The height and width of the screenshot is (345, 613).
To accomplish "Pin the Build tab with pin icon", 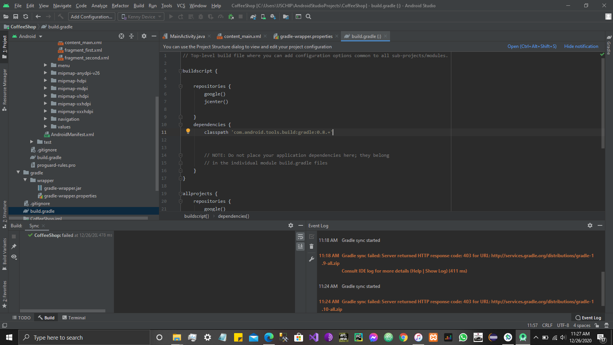I will tap(14, 246).
